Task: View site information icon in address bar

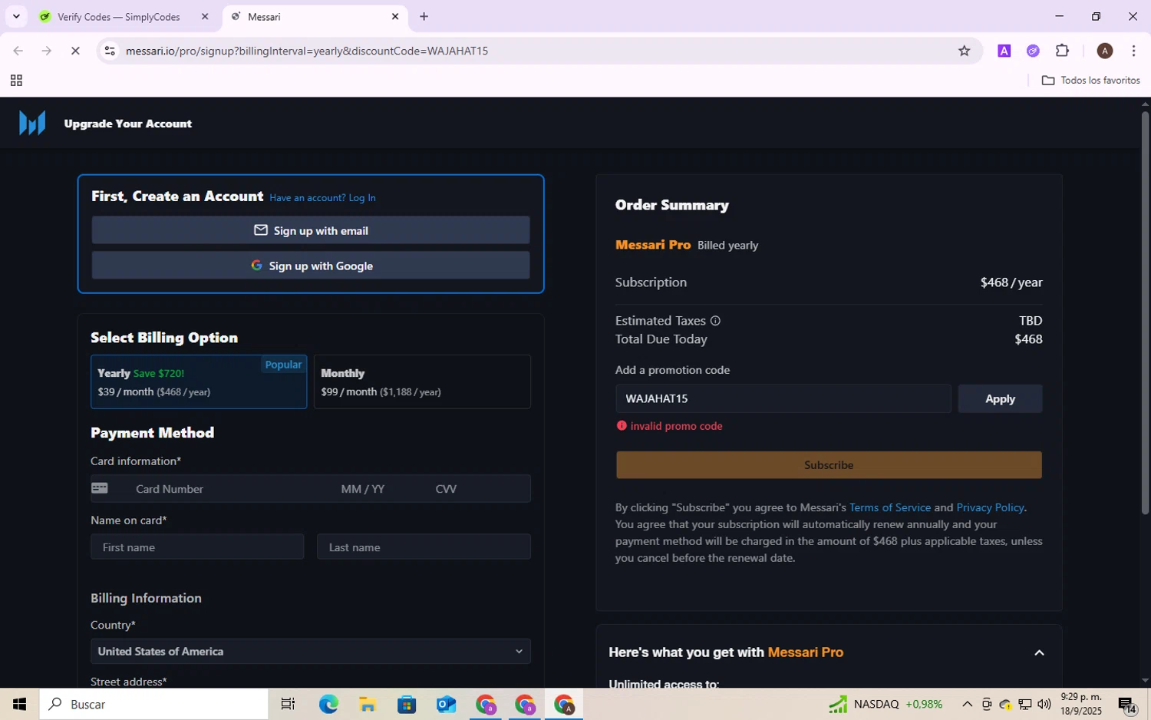Action: 110,51
